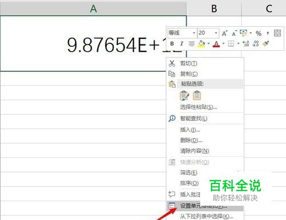Toggle bold formatting in mini toolbar
The height and width of the screenshot is (220, 286).
point(172,44)
